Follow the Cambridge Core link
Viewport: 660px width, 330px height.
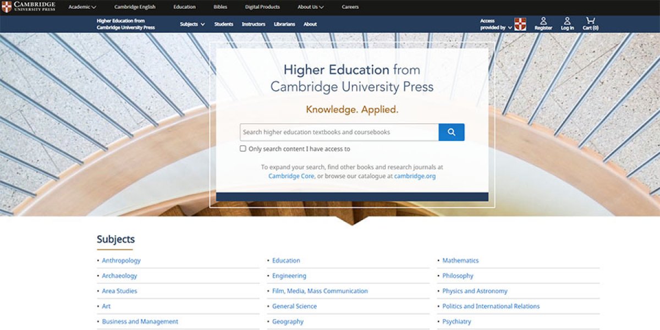coord(291,176)
